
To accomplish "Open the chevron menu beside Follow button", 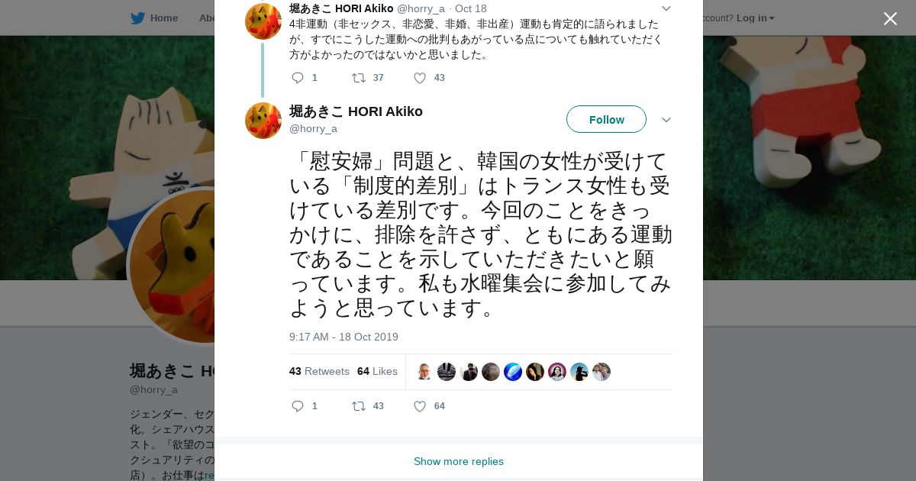I will 666,120.
